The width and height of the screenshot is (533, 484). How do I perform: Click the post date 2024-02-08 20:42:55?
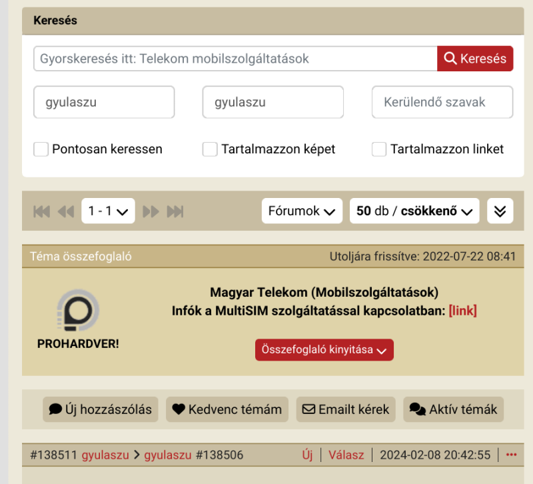435,455
